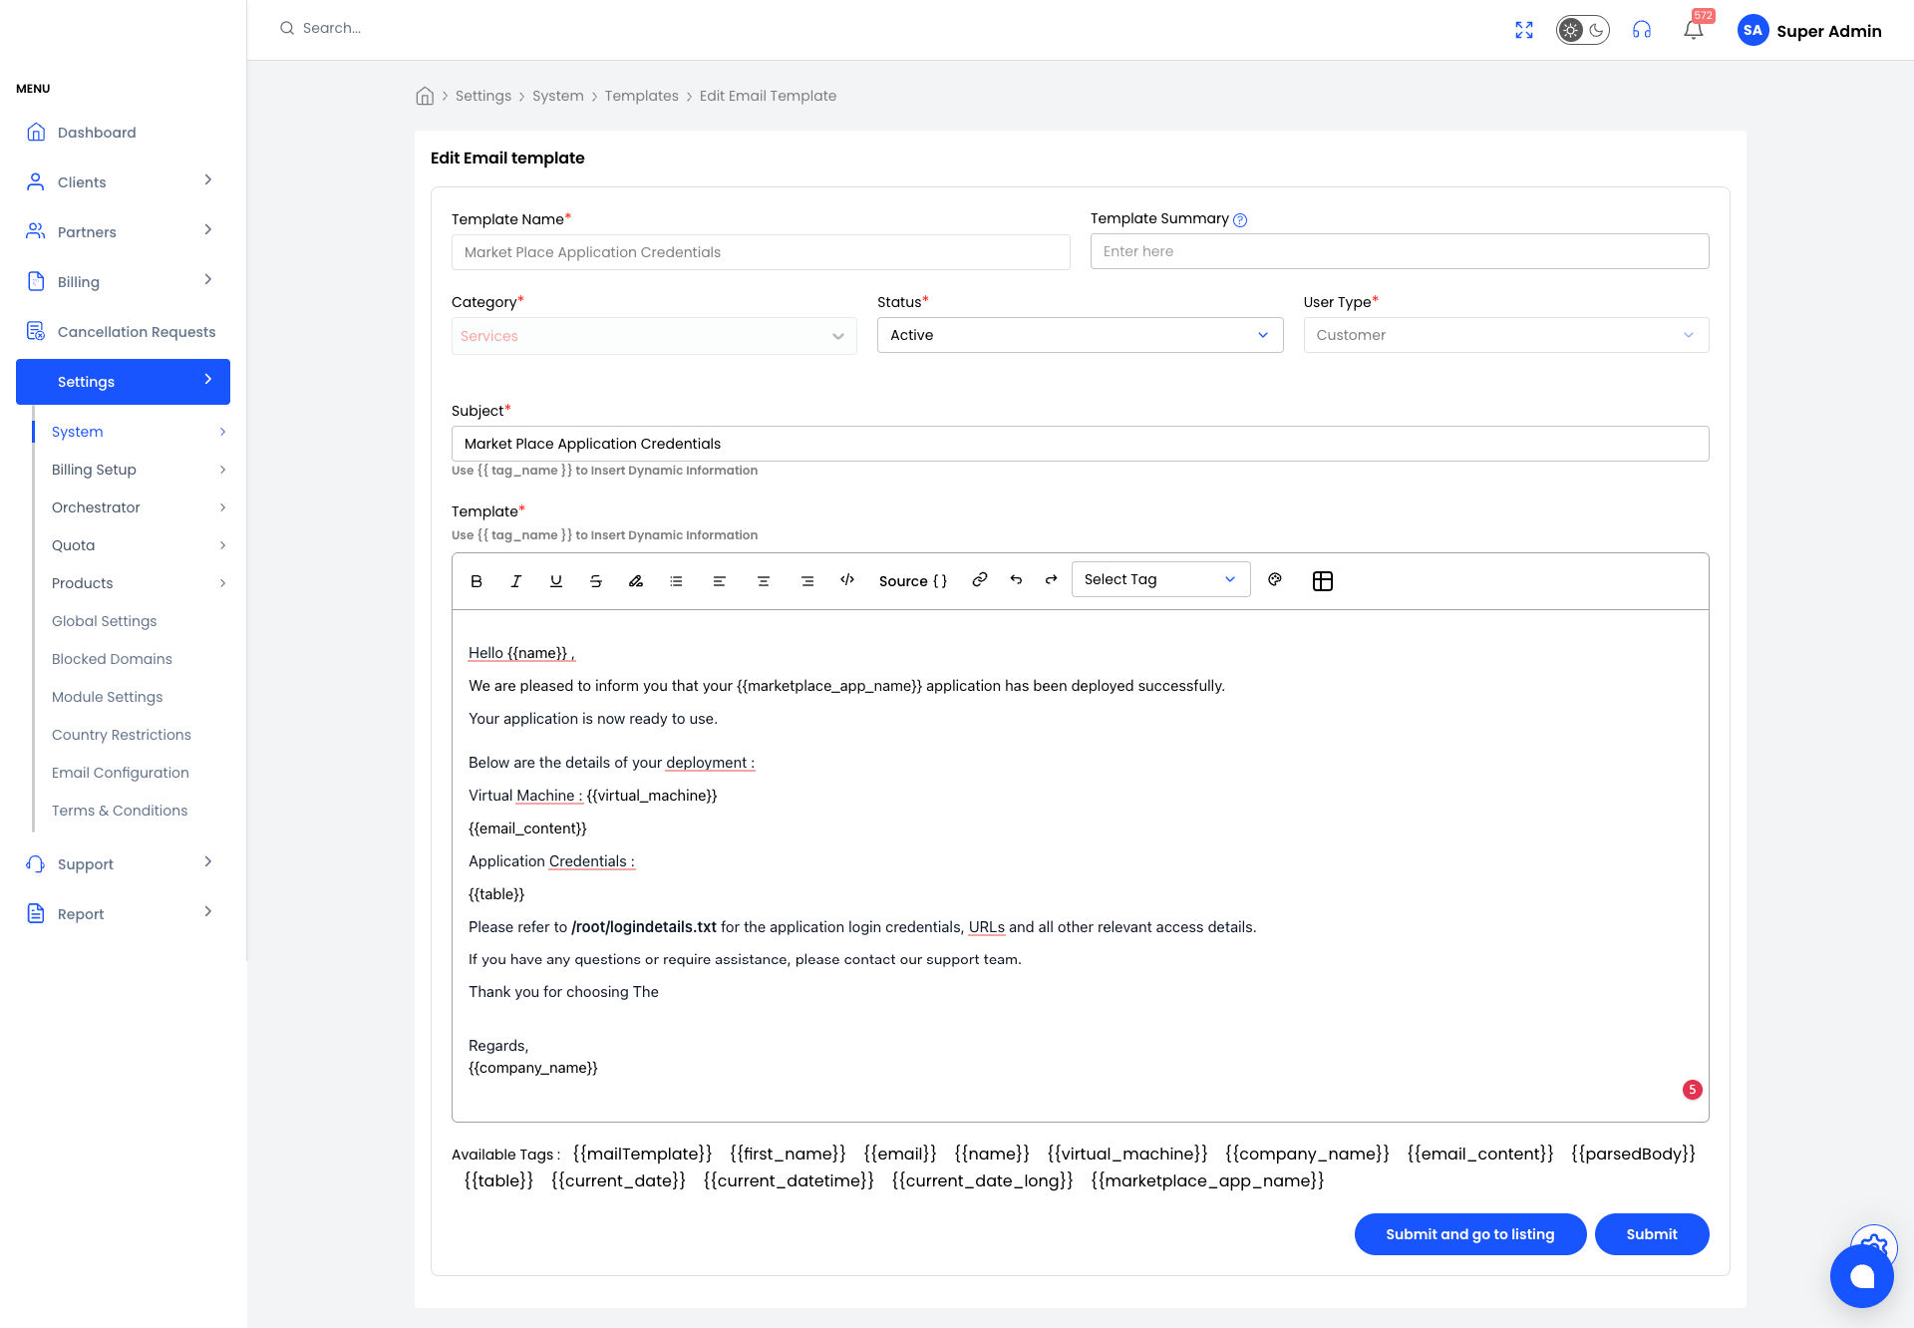Insert code block with code icon
1914x1328 pixels.
(847, 580)
